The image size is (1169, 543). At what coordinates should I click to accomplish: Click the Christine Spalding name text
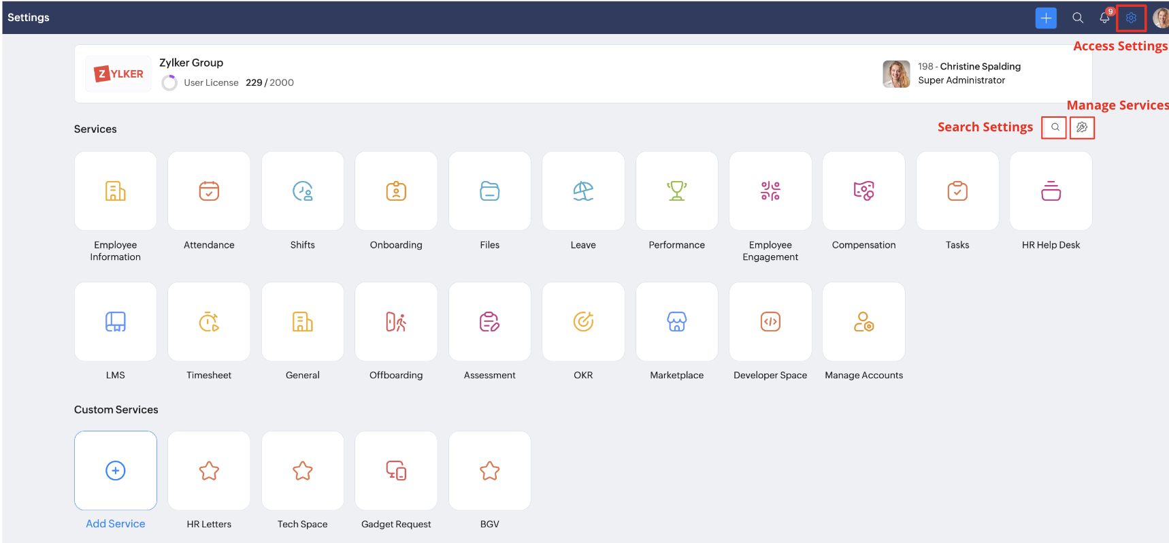click(981, 67)
